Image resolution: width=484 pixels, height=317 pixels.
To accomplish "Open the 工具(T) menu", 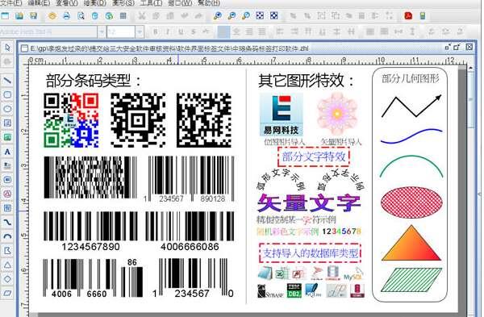I will (x=151, y=2).
